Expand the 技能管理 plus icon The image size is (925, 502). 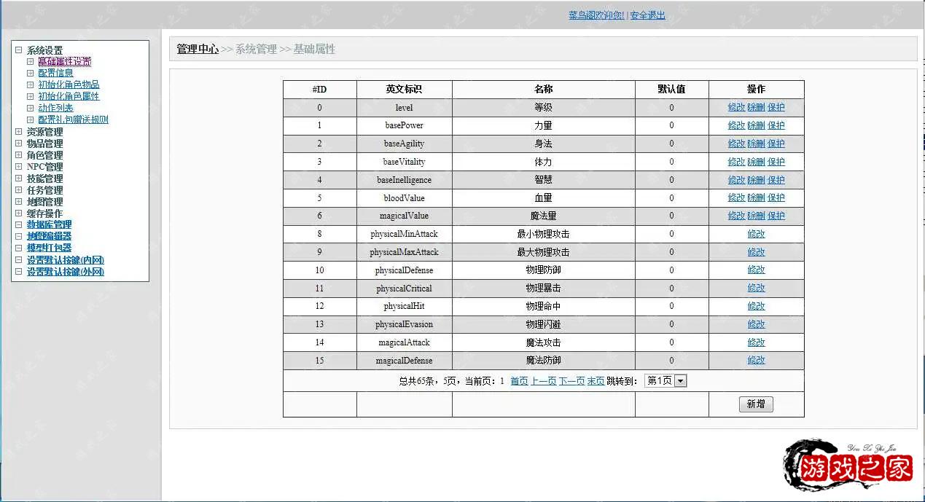(x=19, y=179)
